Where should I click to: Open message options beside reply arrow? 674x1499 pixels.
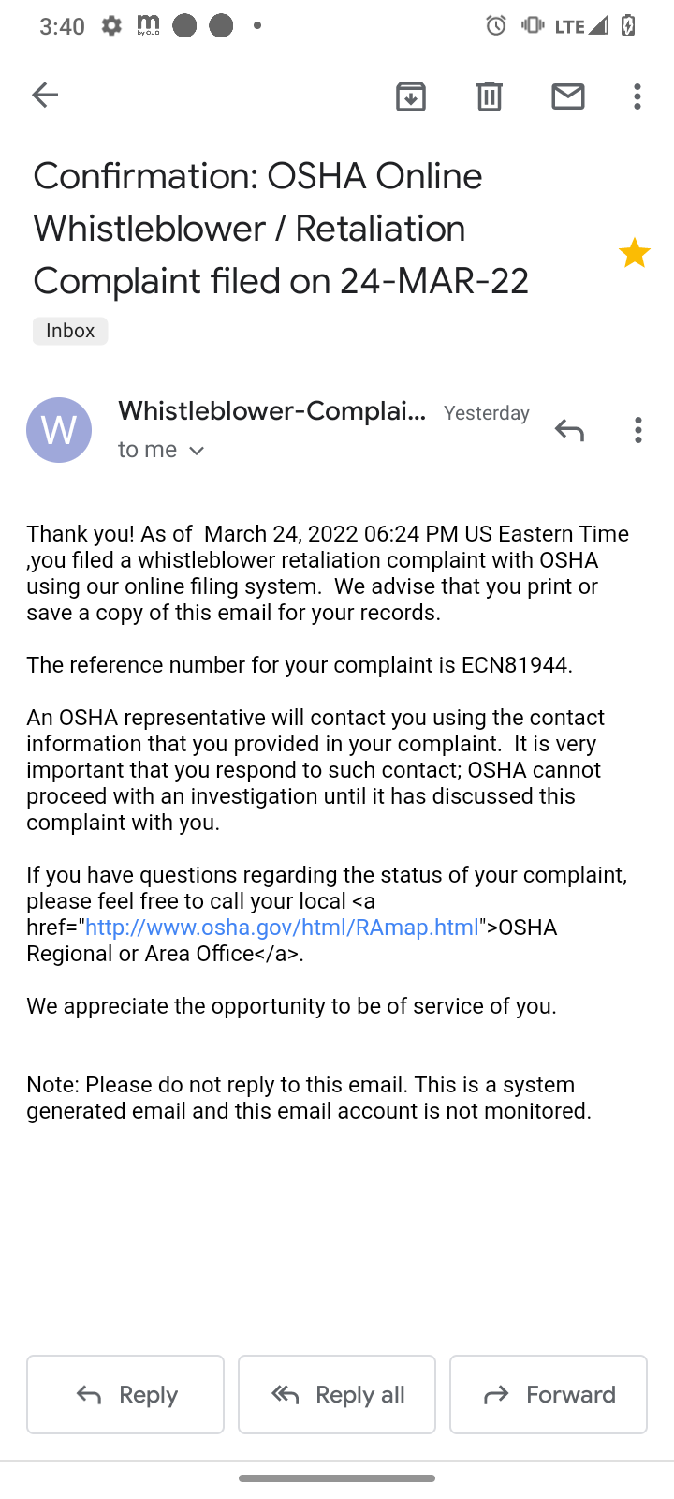[x=637, y=430]
